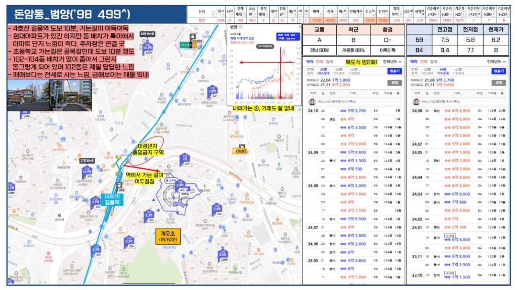Screen dimensions: 517x290
Task: Open the left street-view photo thumbnail
Action: [x=28, y=95]
